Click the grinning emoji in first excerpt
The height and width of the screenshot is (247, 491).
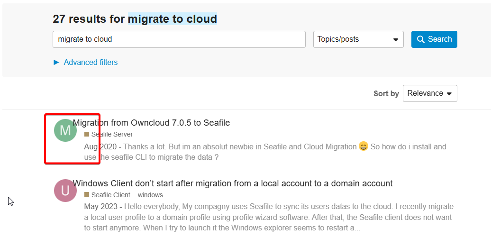tap(364, 146)
